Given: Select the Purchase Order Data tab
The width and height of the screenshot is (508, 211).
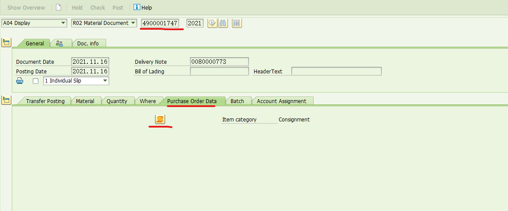Looking at the screenshot, I should click(192, 101).
